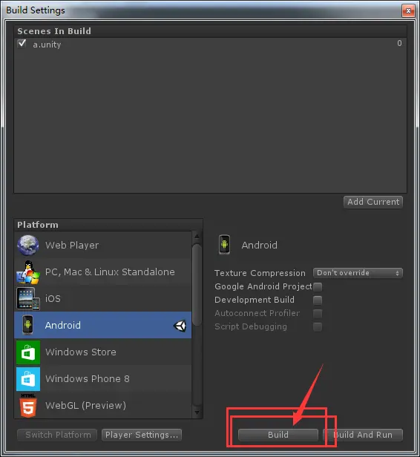Toggle the Autoconnect Profiler checkbox

[x=318, y=314]
